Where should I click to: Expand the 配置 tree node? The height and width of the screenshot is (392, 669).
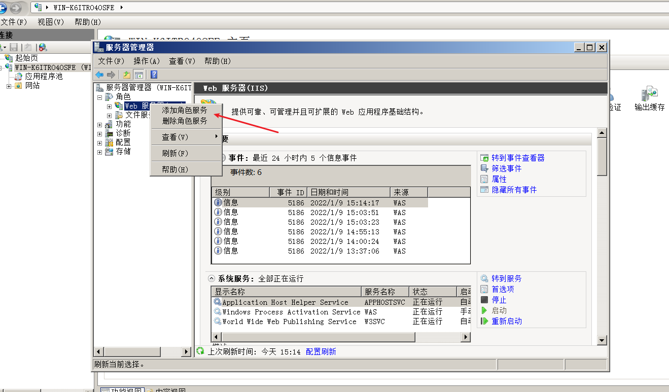[x=99, y=143]
